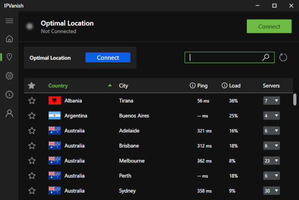Viewport: 299px width, 200px height.
Task: Click the blue Optimal Location Connect button
Action: coord(108,57)
